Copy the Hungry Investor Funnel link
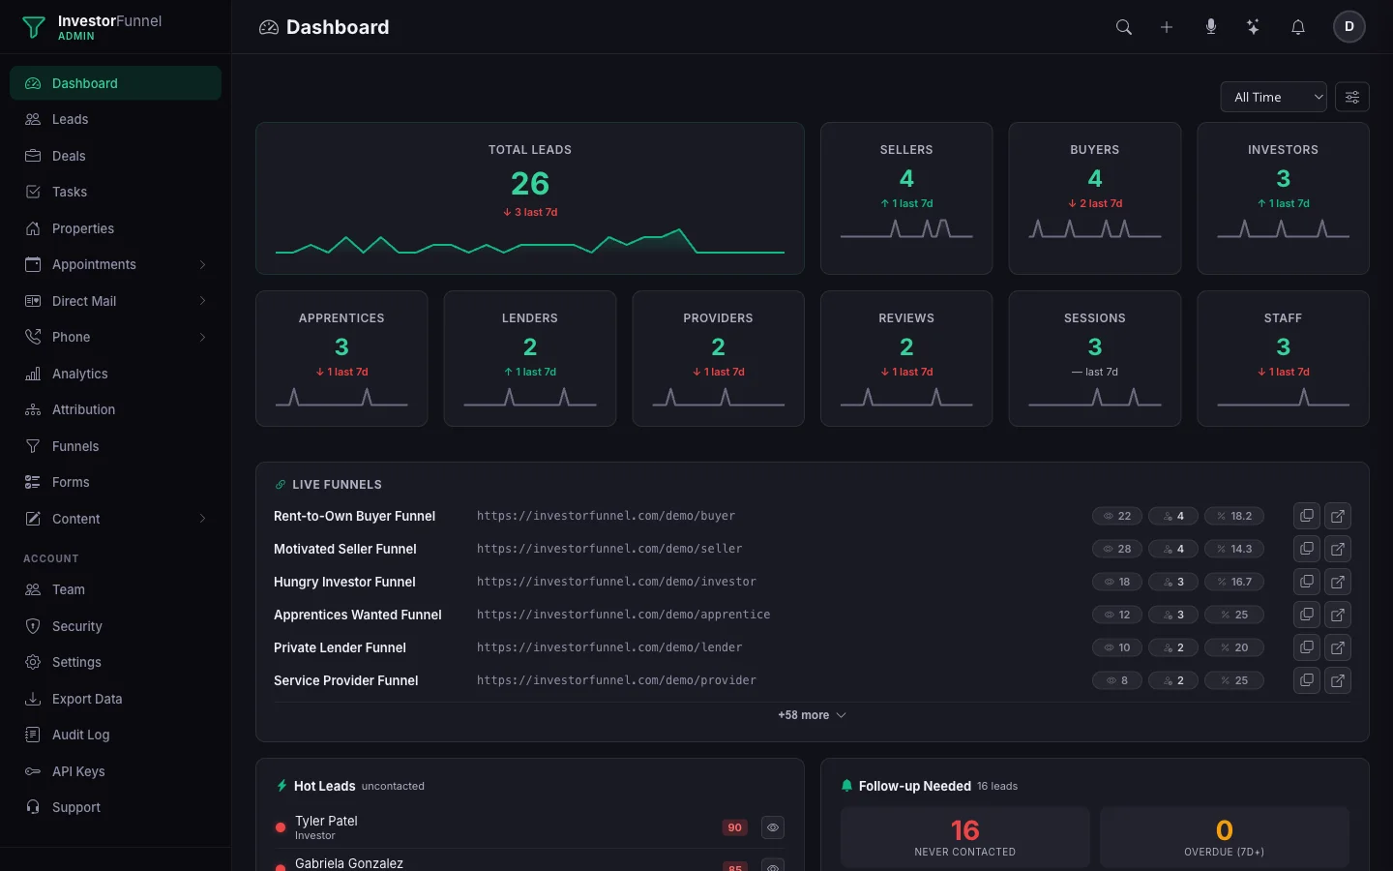Image resolution: width=1393 pixels, height=871 pixels. (1307, 582)
